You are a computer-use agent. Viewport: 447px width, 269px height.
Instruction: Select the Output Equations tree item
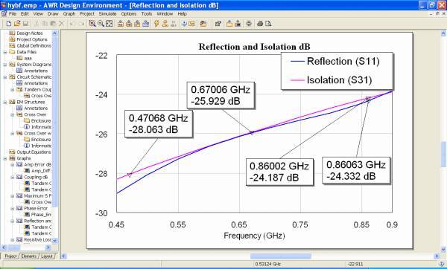pyautogui.click(x=34, y=152)
